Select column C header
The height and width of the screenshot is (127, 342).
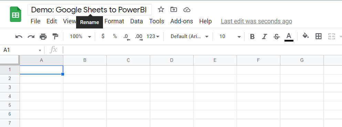point(128,60)
